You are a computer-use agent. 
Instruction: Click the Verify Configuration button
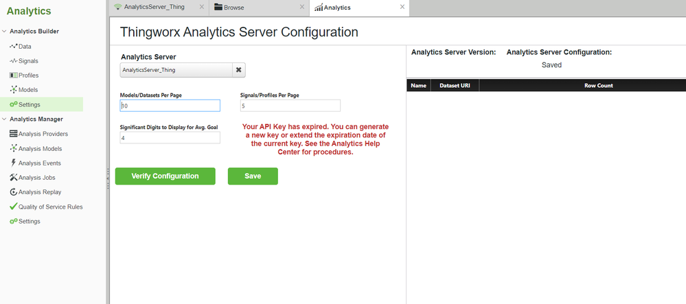165,176
